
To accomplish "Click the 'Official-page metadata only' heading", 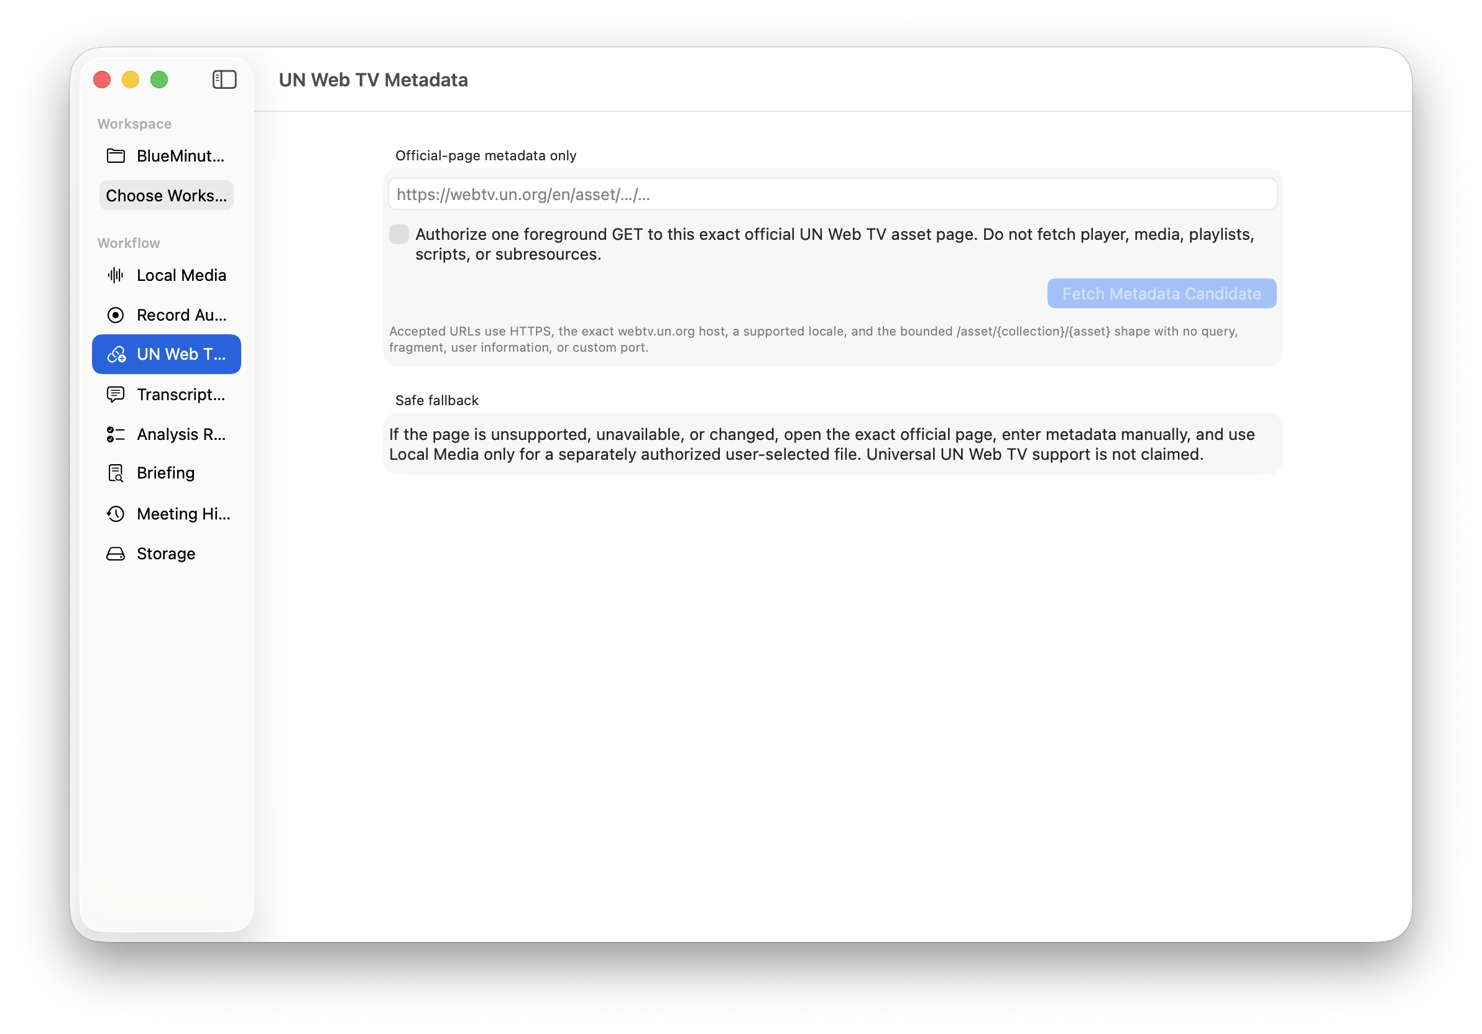I will pos(486,155).
